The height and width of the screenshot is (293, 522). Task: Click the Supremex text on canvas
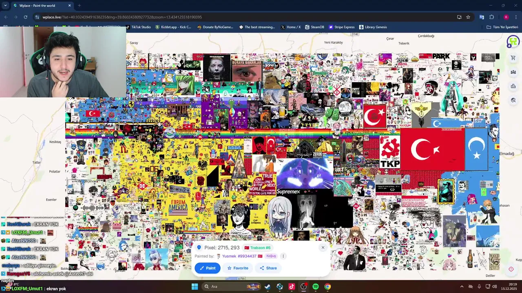point(288,192)
